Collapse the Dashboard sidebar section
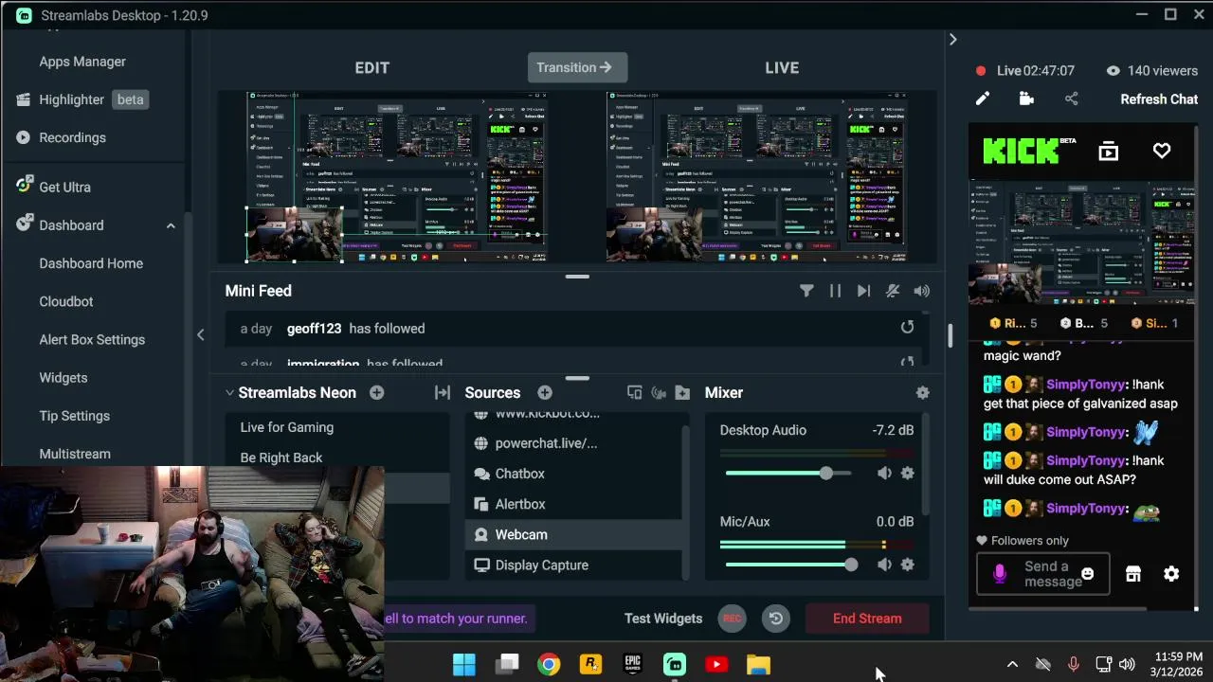The height and width of the screenshot is (682, 1213). click(171, 225)
